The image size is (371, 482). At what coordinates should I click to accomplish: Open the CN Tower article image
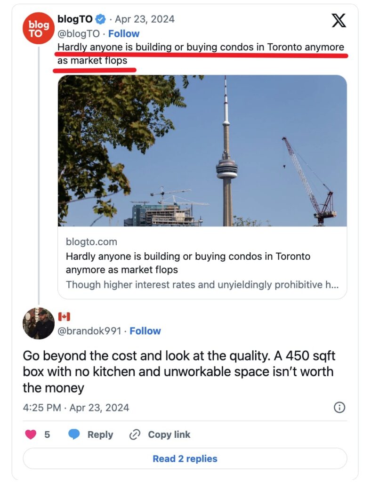[x=202, y=151]
